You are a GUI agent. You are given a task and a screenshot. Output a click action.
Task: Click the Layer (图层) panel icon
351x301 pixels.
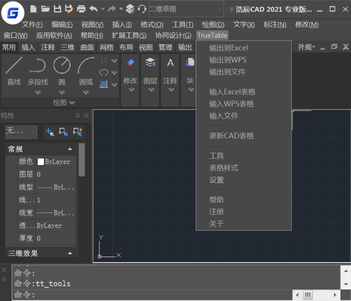coord(150,63)
